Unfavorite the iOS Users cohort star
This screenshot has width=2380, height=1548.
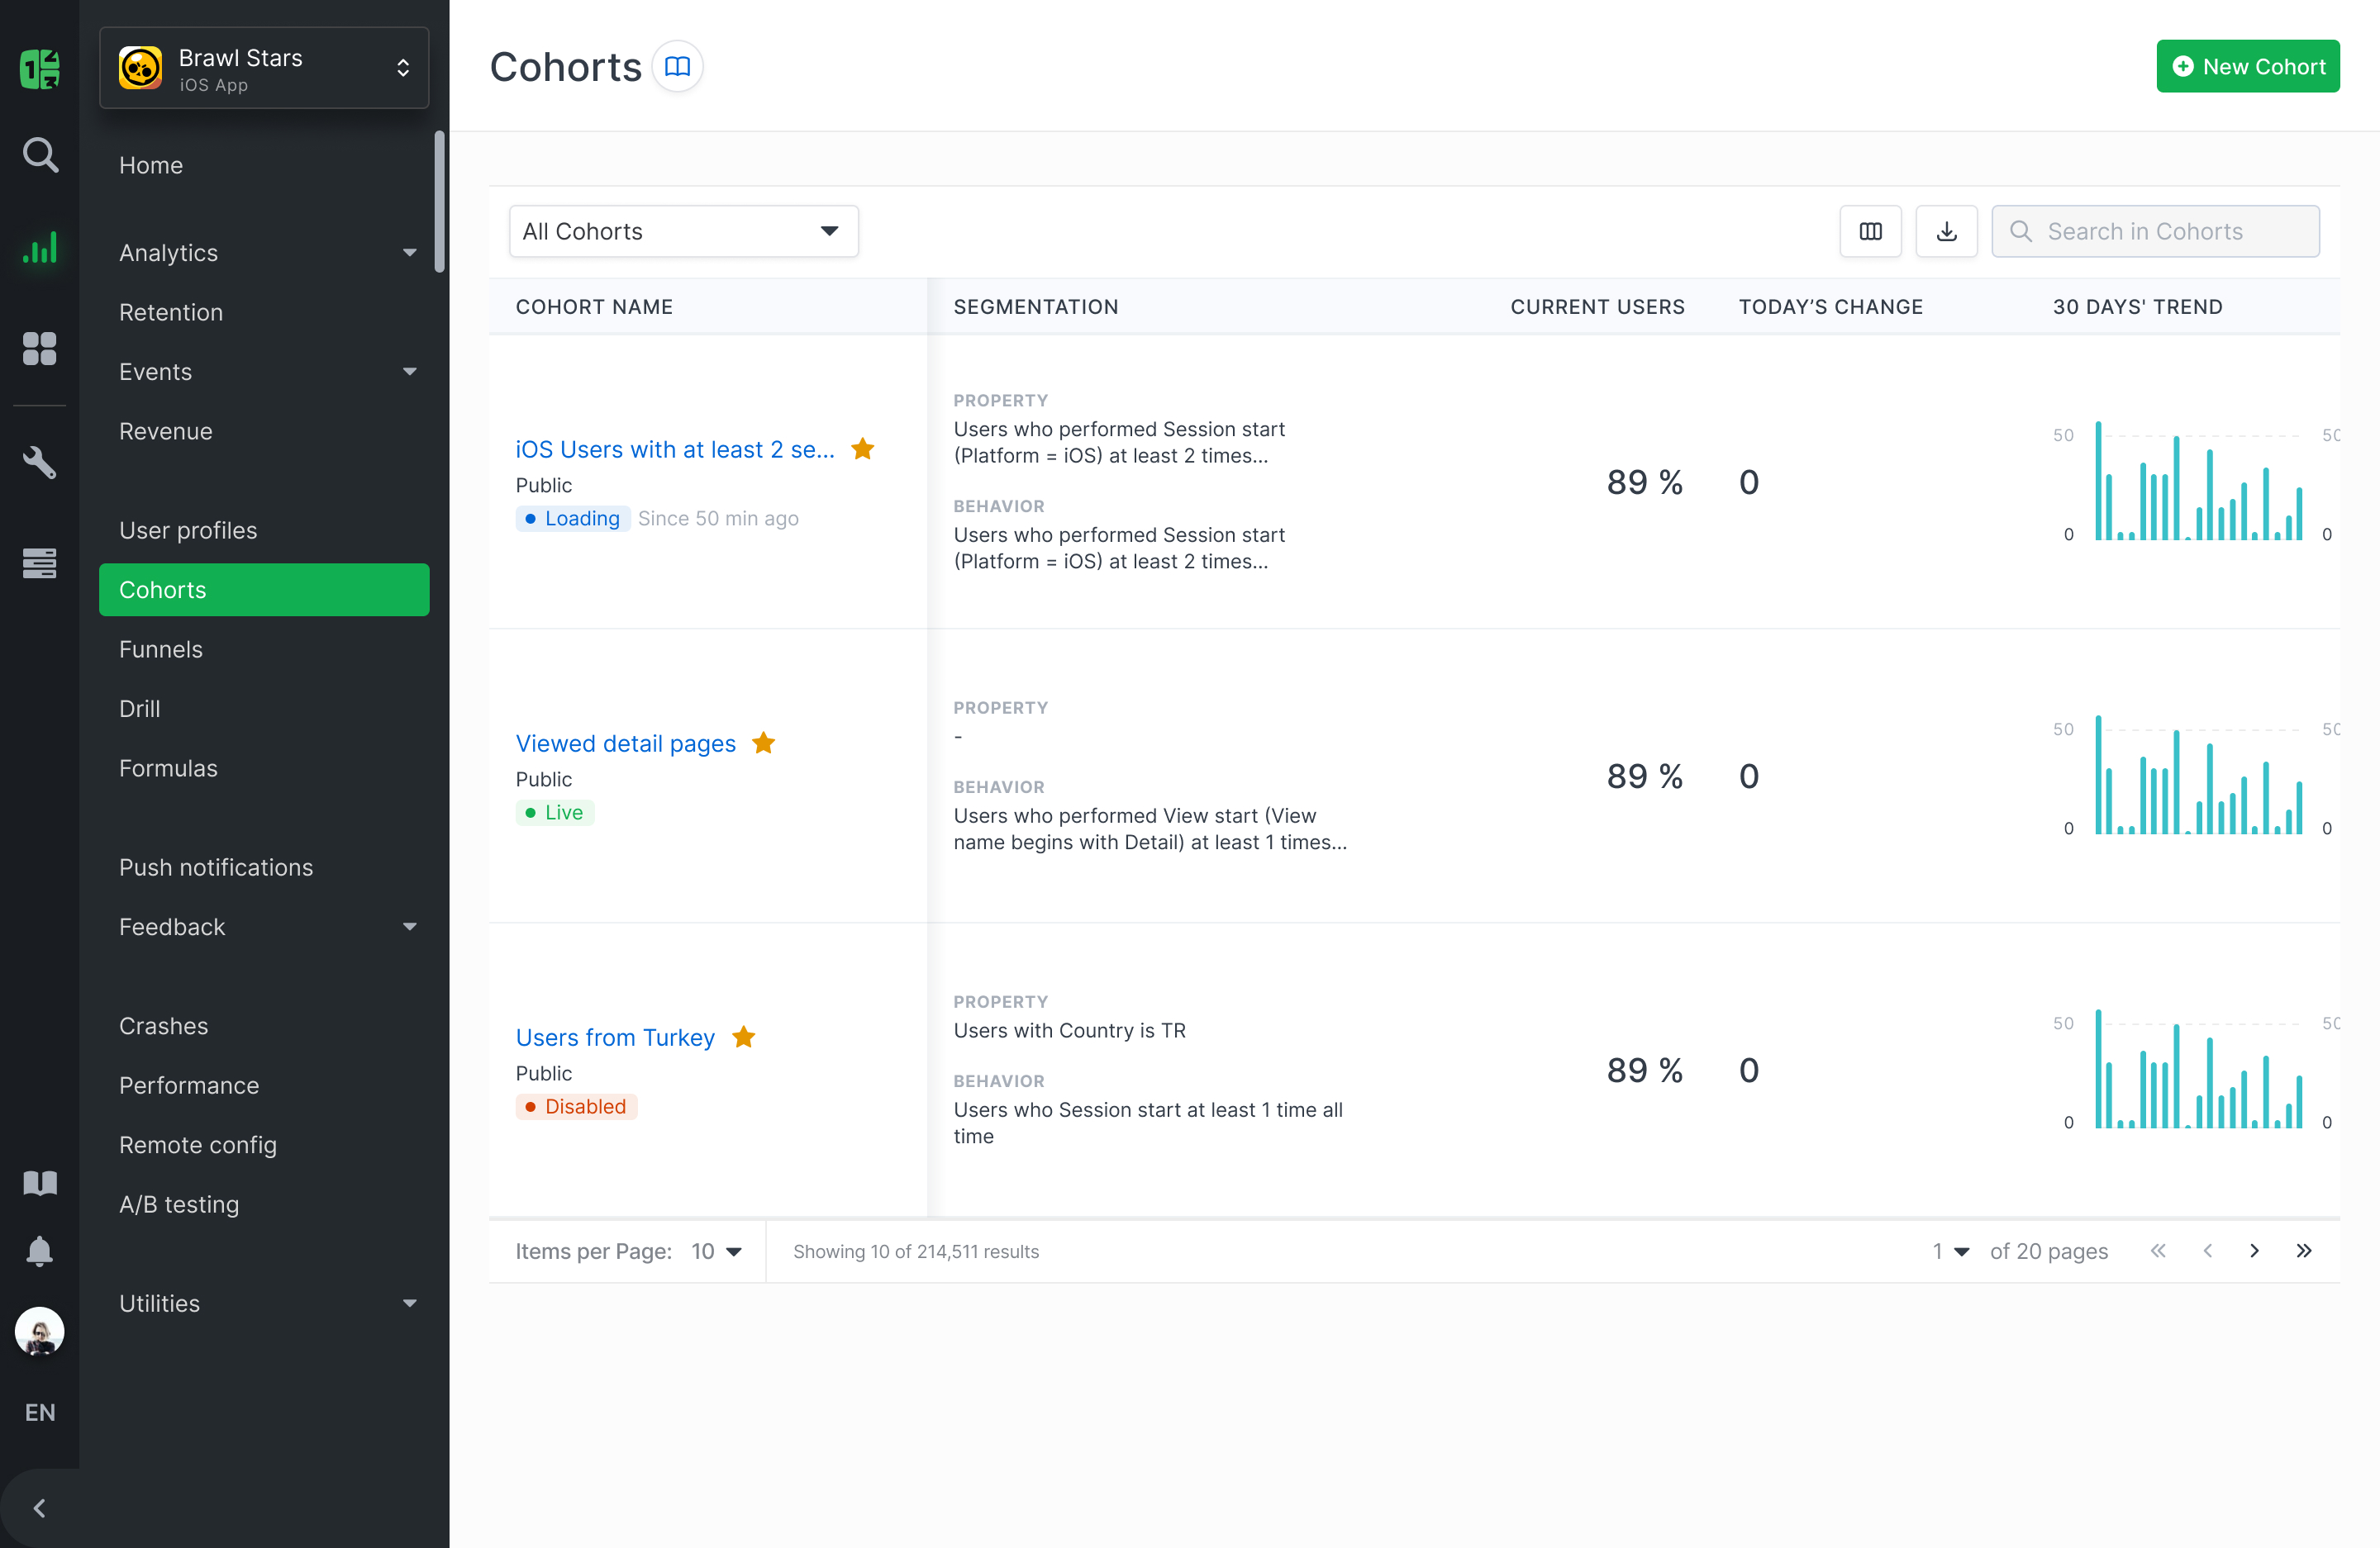(863, 449)
